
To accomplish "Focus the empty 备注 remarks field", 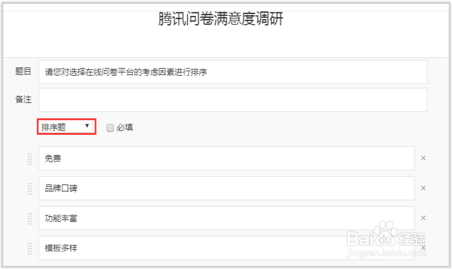I will click(x=232, y=100).
